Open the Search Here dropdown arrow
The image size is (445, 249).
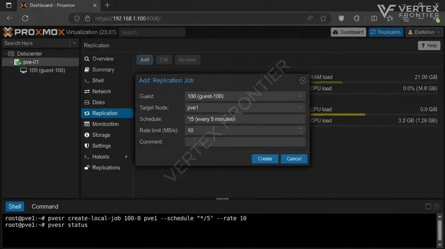click(74, 43)
